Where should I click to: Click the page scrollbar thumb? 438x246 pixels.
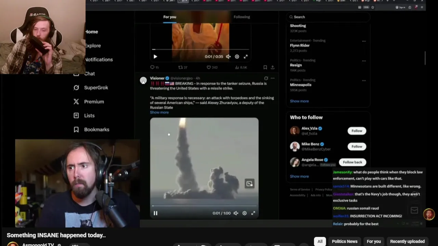point(425,58)
